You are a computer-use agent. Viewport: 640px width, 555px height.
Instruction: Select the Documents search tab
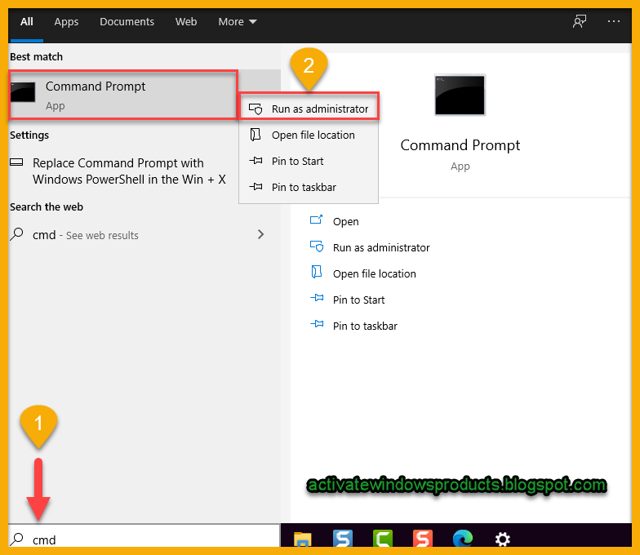[x=127, y=21]
